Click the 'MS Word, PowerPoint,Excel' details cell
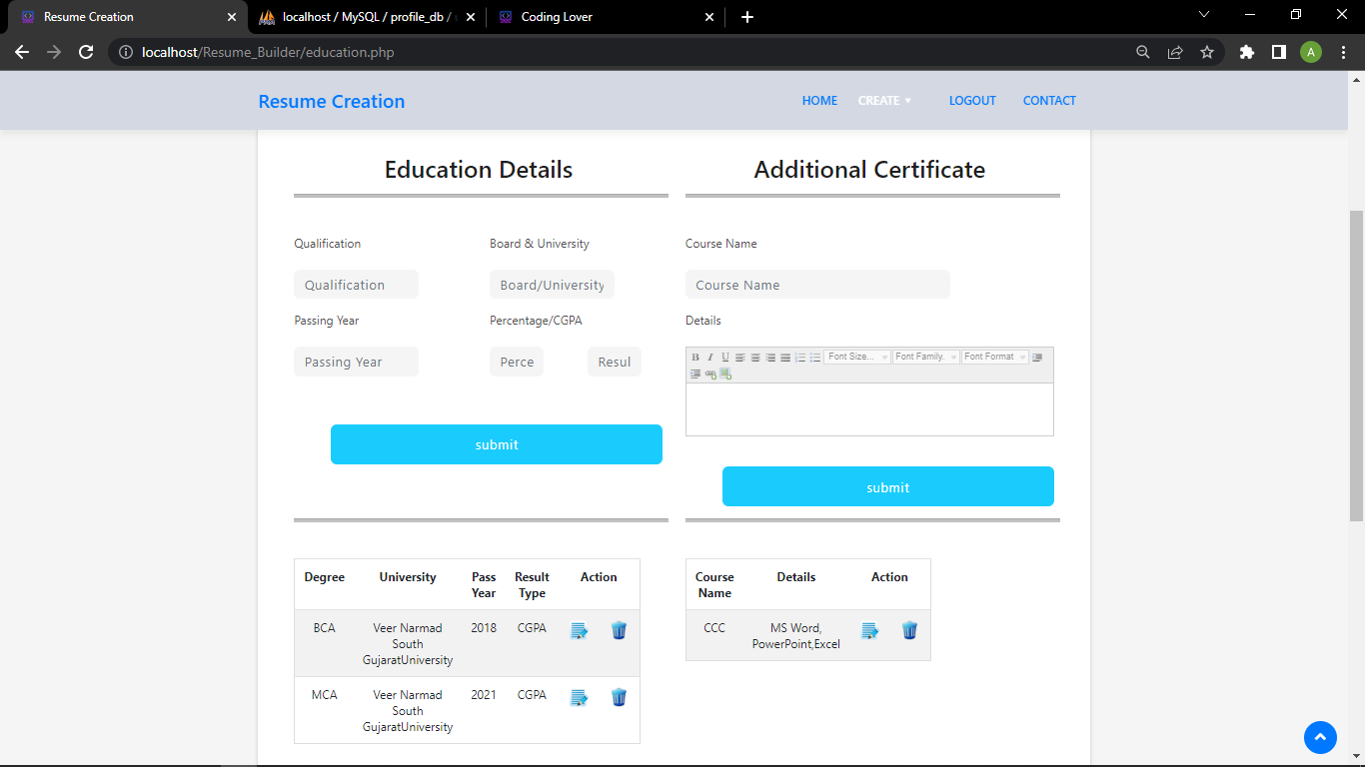Viewport: 1365px width, 767px height. pos(796,636)
